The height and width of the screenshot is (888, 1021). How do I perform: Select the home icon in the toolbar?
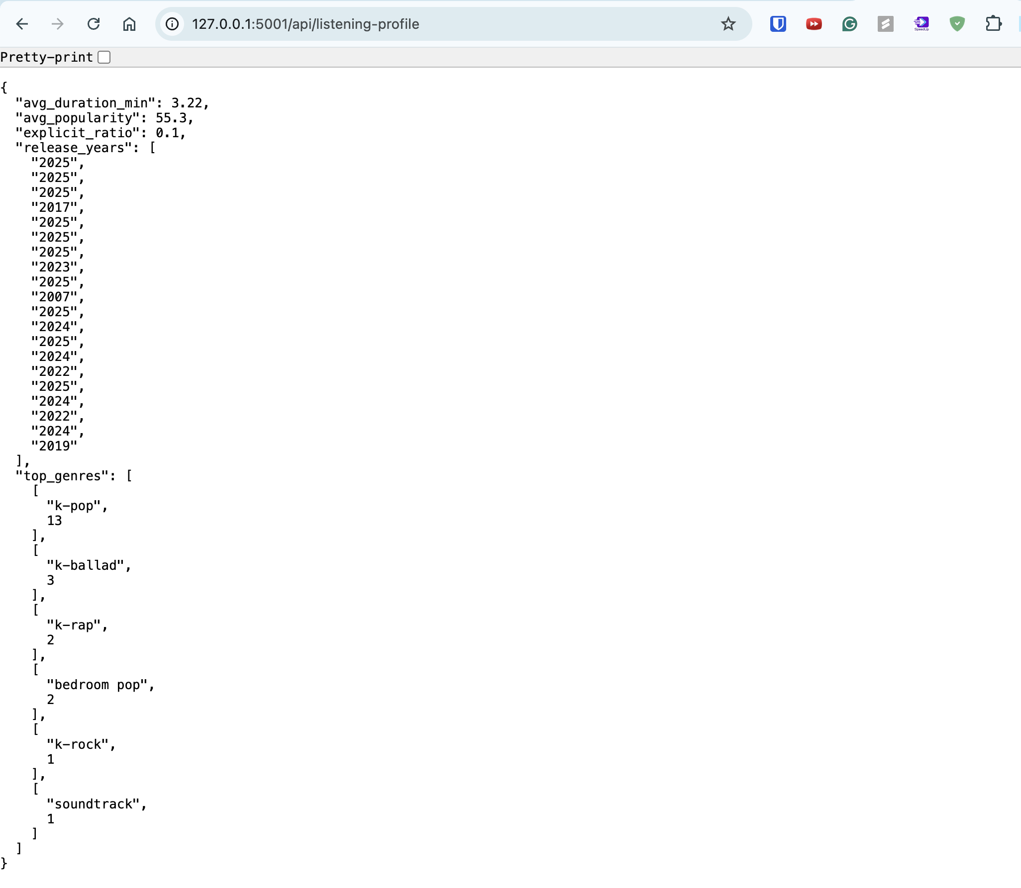point(129,23)
